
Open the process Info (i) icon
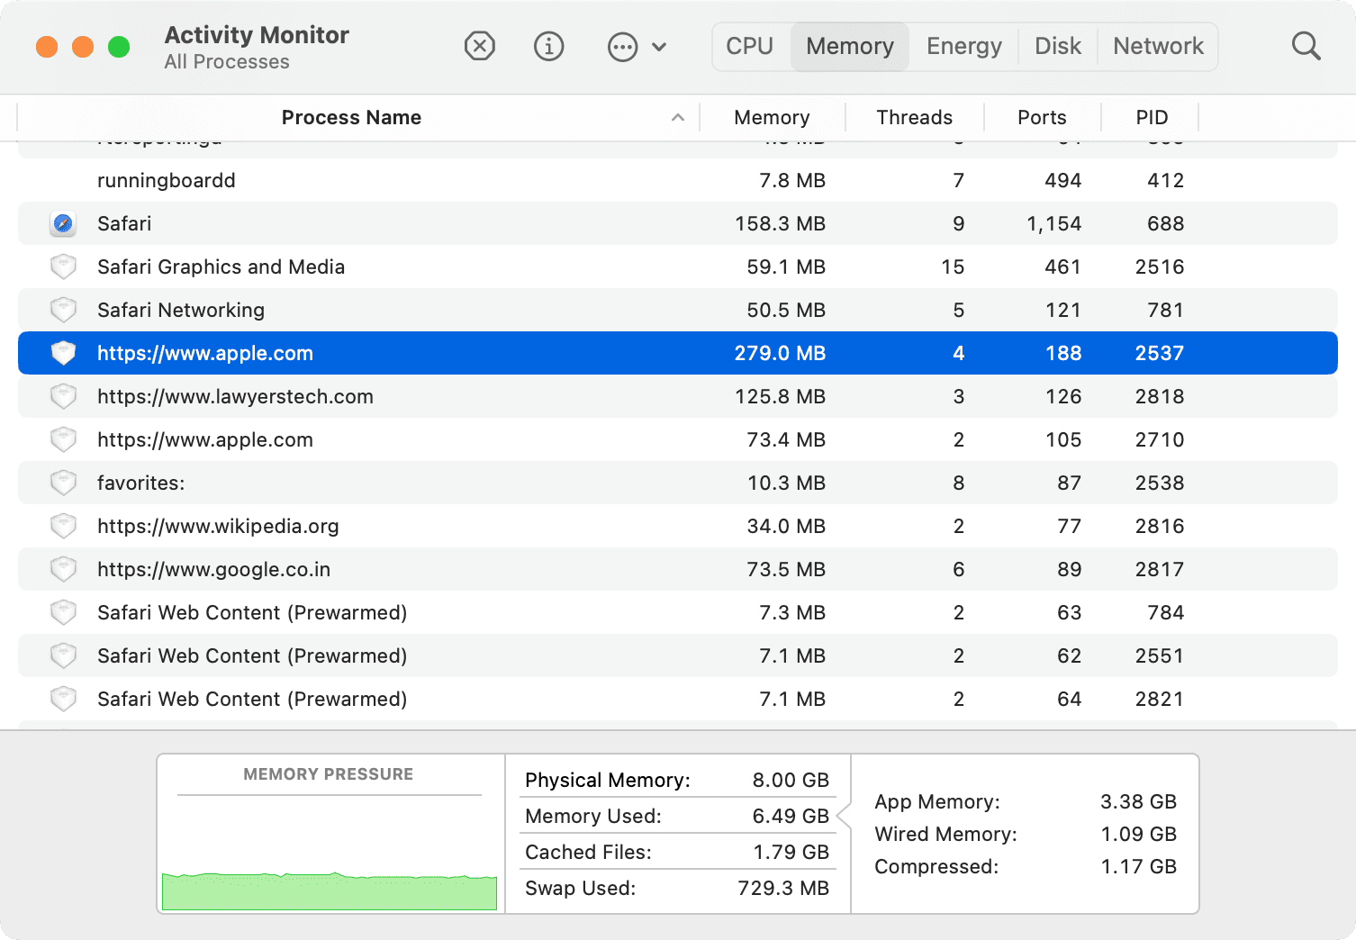coord(549,46)
